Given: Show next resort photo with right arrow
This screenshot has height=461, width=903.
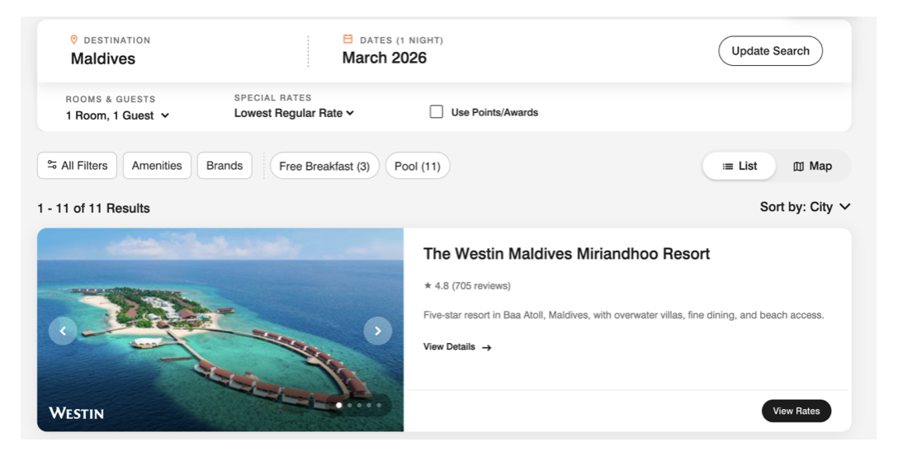Looking at the screenshot, I should click(378, 331).
